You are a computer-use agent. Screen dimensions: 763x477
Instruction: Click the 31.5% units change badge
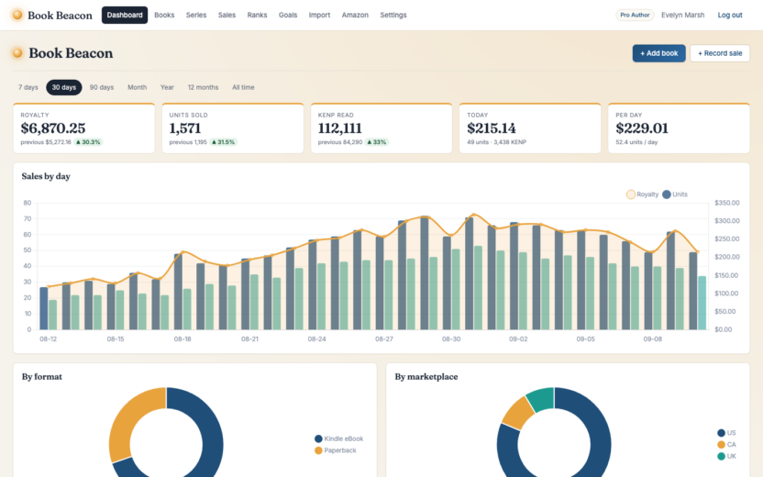tap(224, 142)
